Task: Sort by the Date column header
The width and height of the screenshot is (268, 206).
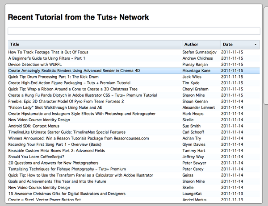Action: click(240, 45)
